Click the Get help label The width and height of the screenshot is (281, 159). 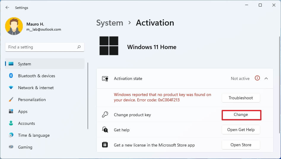coord(121,130)
